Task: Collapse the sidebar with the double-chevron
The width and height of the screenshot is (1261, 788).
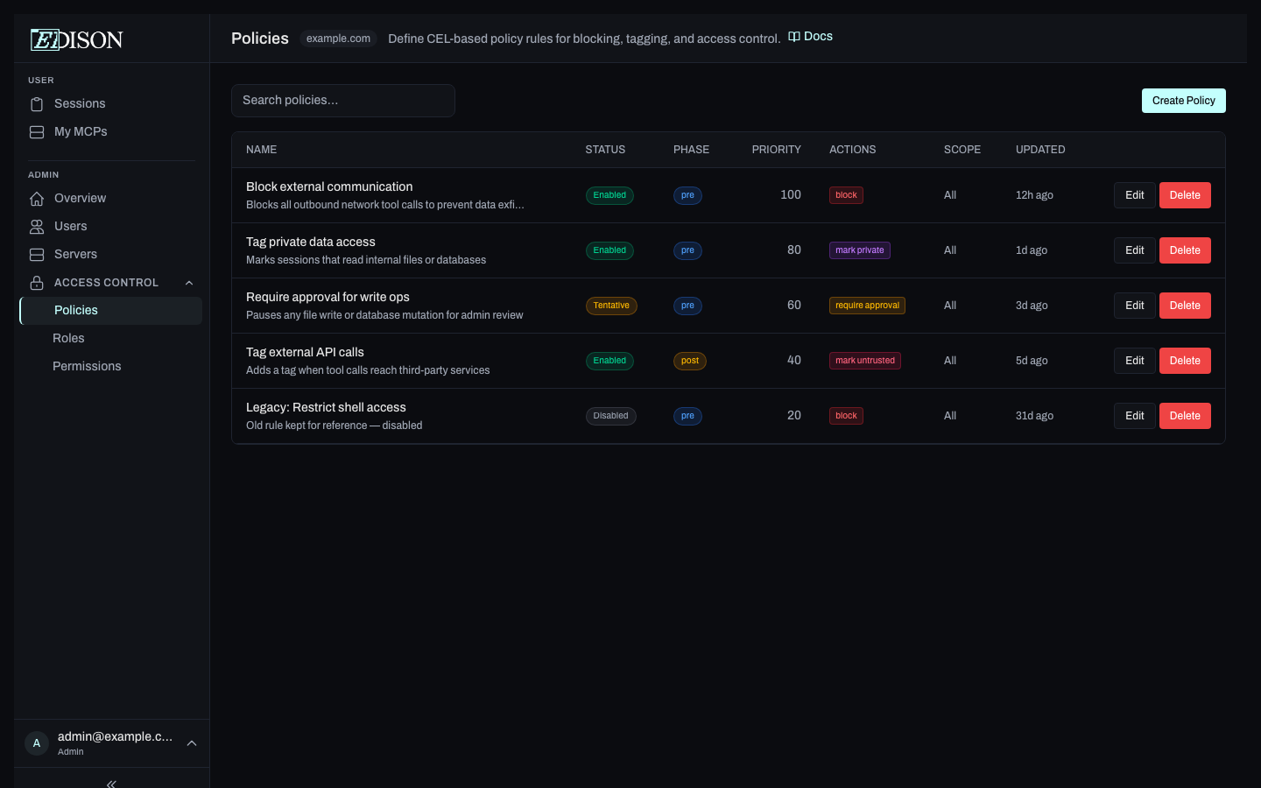Action: (110, 782)
